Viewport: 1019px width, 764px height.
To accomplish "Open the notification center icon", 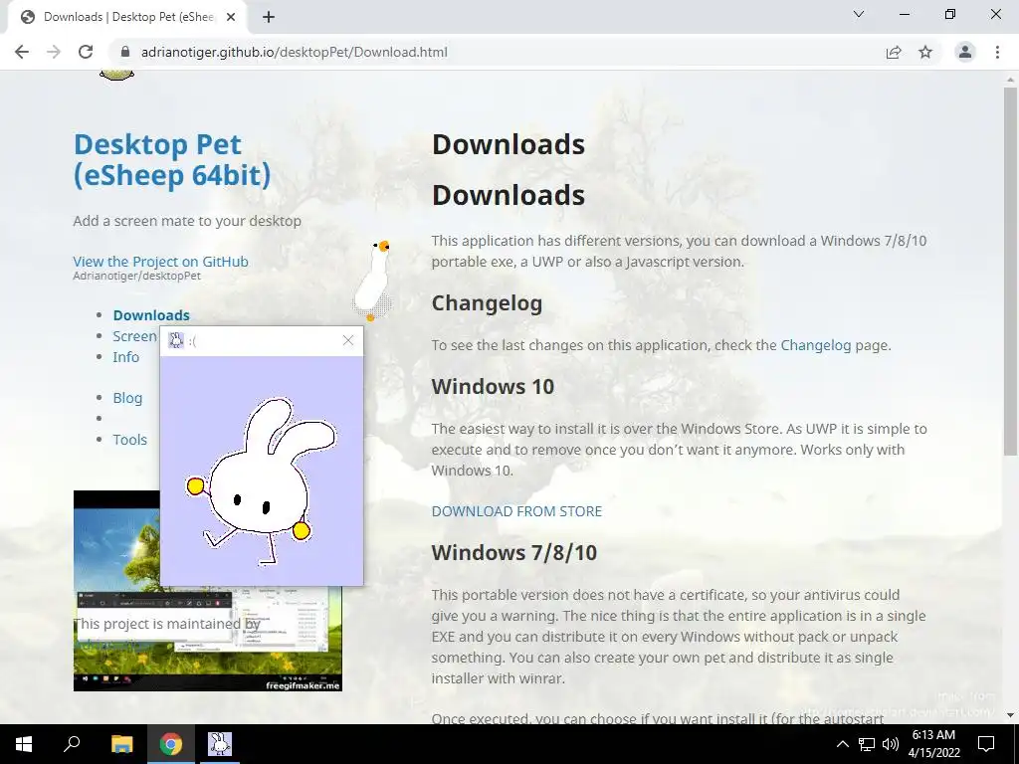I will [986, 744].
